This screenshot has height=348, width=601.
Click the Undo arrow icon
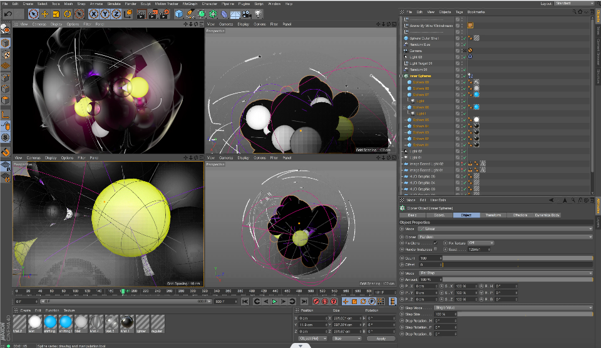click(9, 13)
